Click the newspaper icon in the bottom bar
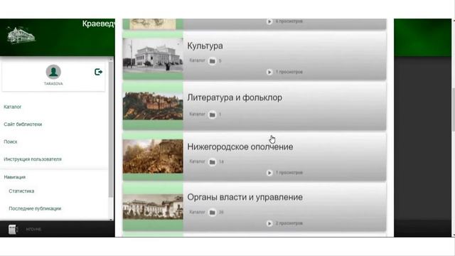The image size is (455, 256). (x=13, y=229)
